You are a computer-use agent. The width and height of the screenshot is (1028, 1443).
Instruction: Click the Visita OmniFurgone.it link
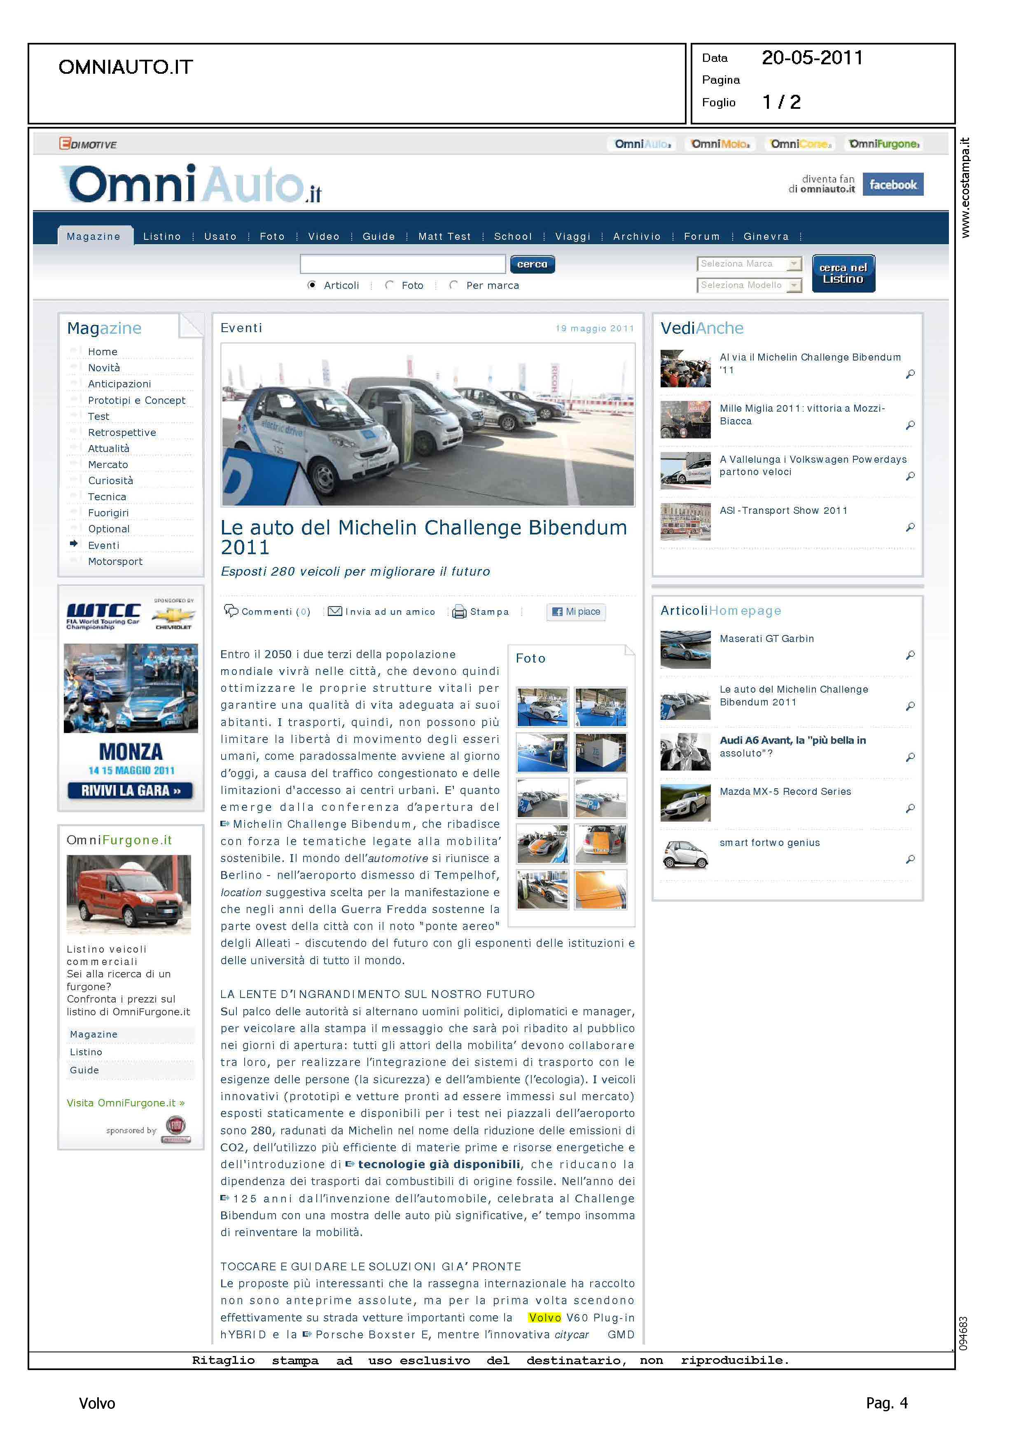click(125, 1102)
